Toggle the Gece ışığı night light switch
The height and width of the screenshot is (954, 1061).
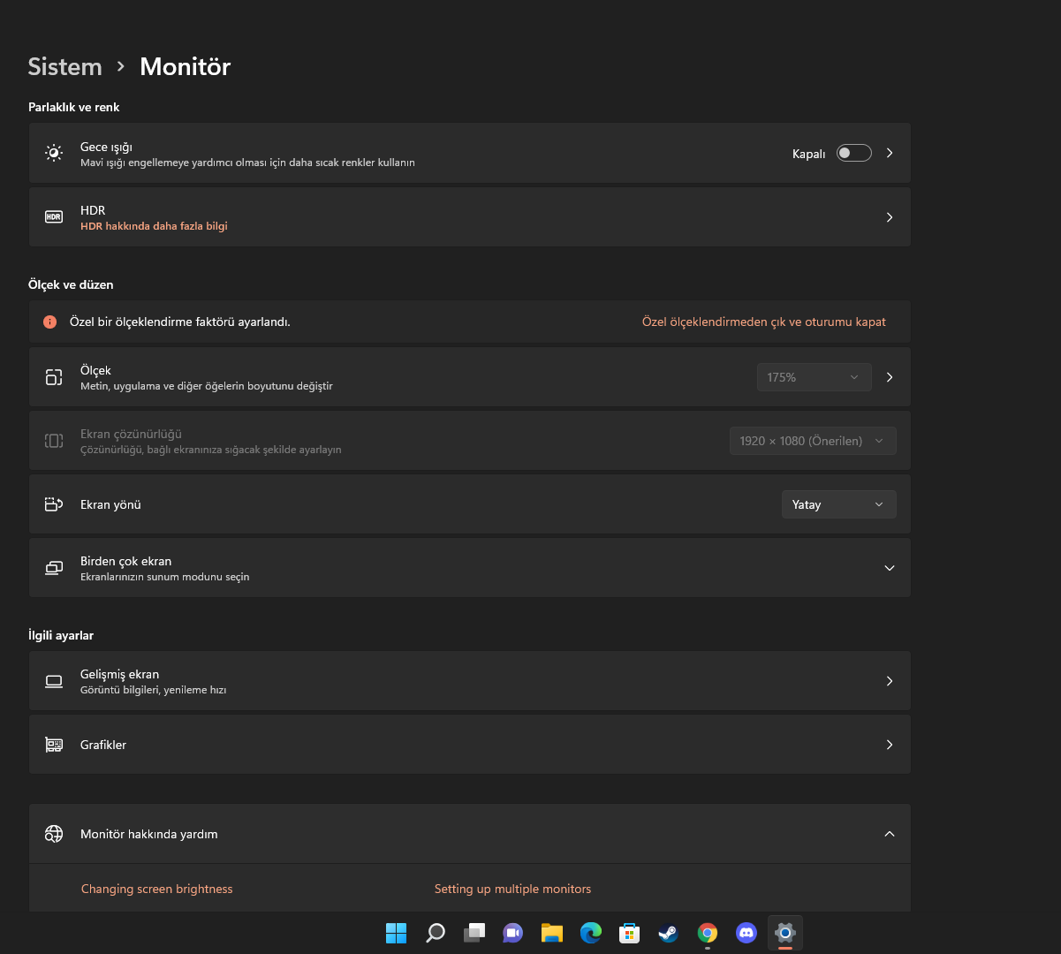854,153
